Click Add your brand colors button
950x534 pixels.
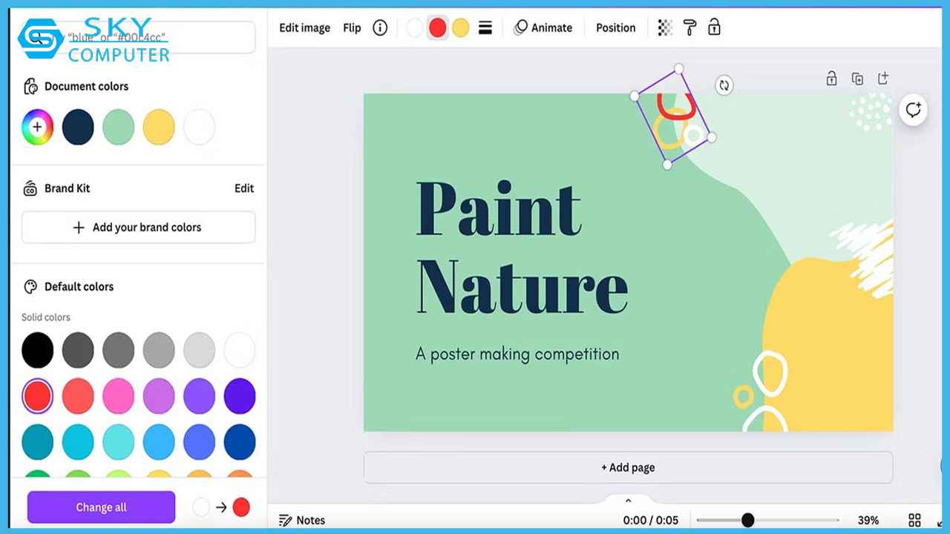(x=138, y=228)
